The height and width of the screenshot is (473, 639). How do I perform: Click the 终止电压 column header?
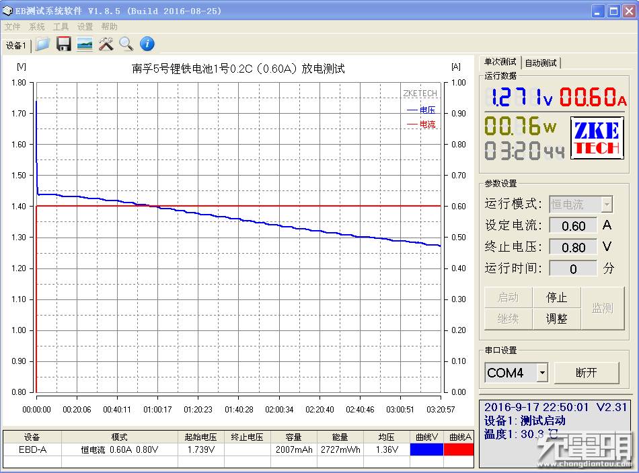click(248, 437)
